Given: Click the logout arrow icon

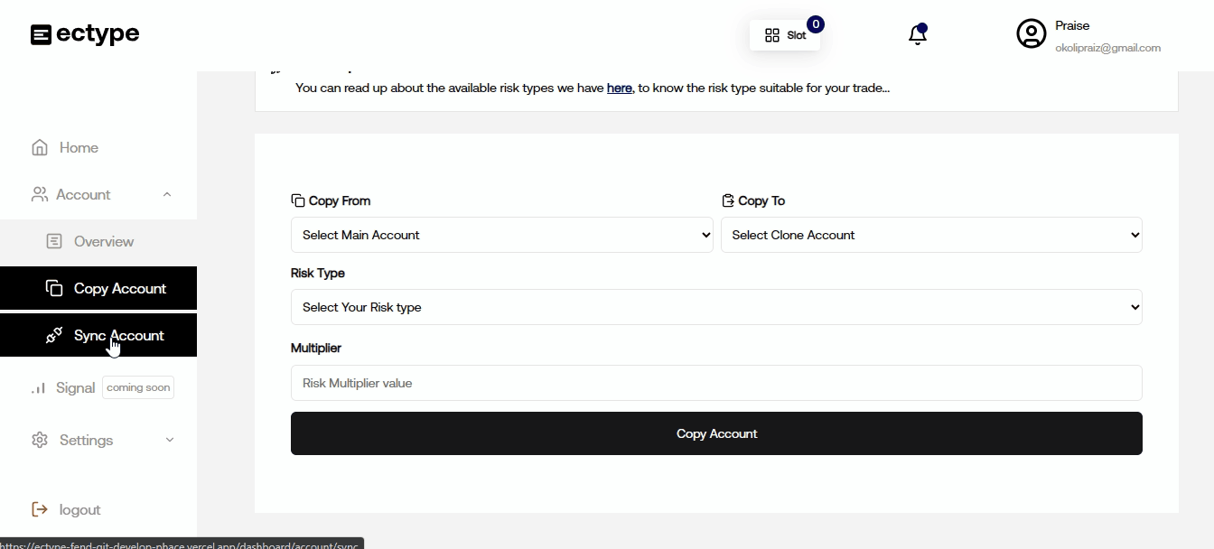Looking at the screenshot, I should point(40,509).
